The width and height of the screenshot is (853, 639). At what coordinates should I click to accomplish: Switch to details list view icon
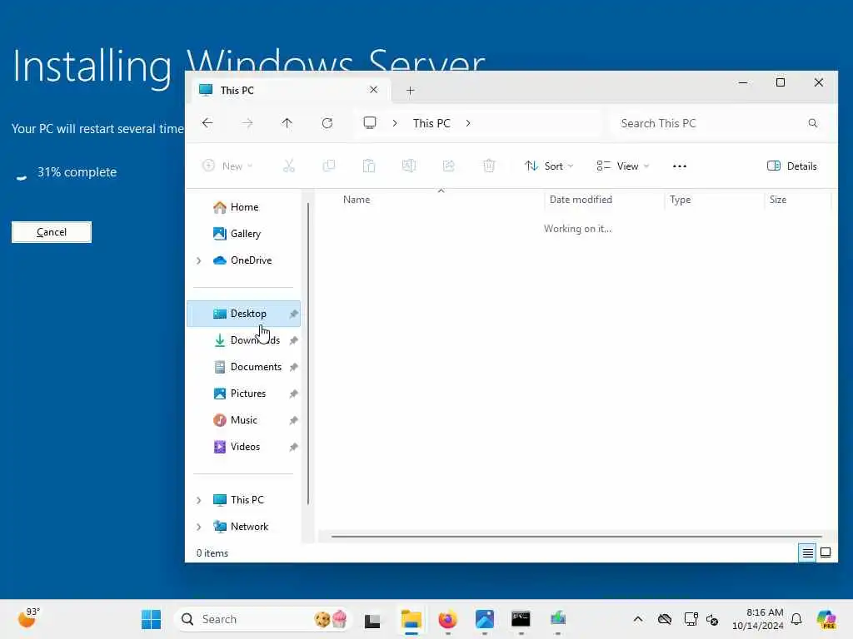click(808, 552)
